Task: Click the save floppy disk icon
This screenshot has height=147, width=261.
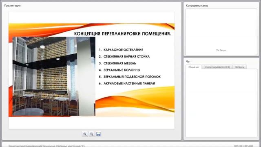Action: point(98,134)
